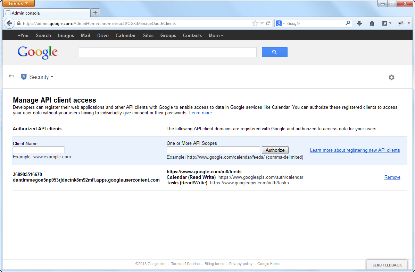
Task: Open the Downloads arrow icon
Action: tap(359, 23)
